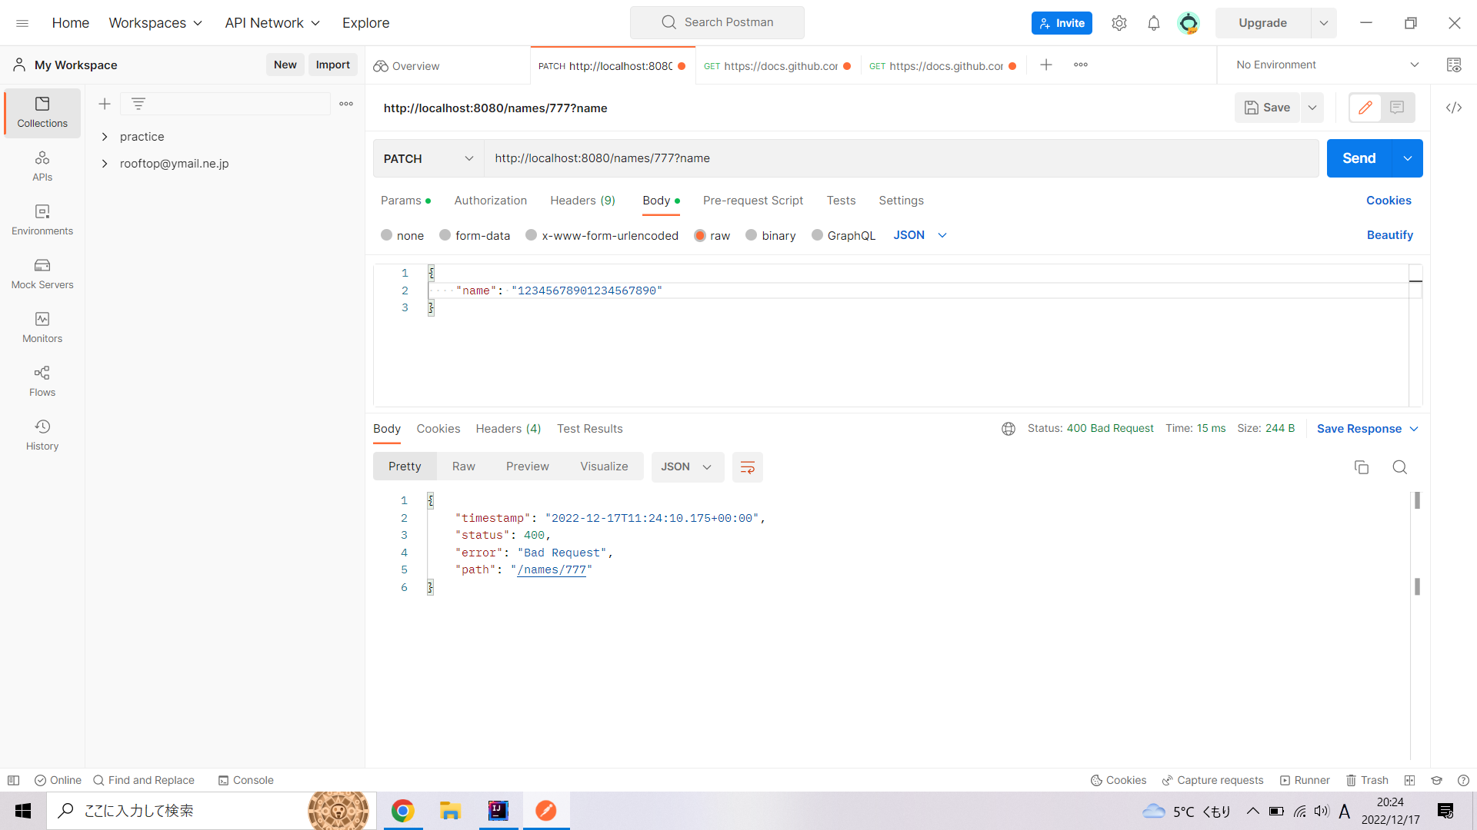Open the code snippet generator

[x=1454, y=108]
